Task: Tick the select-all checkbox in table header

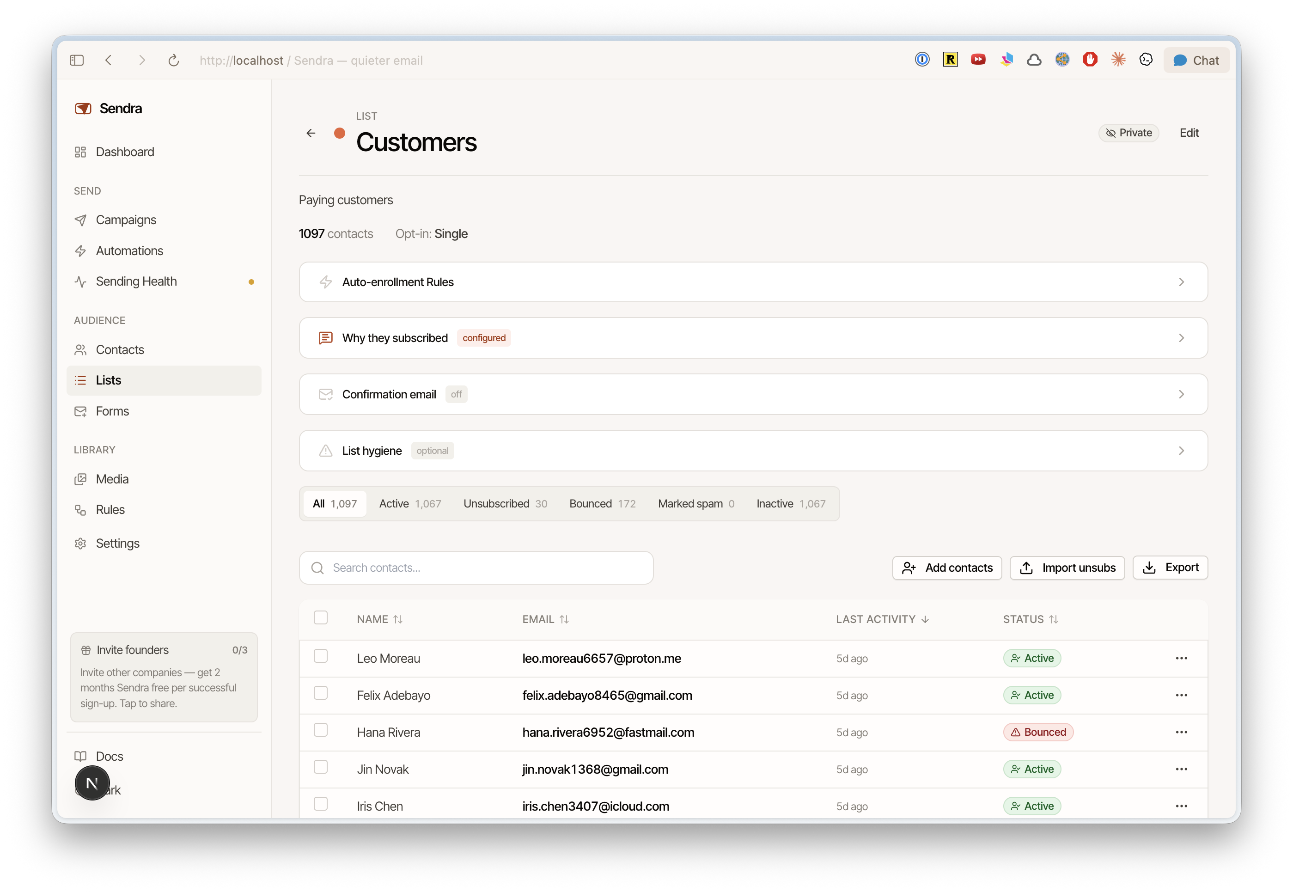Action: pyautogui.click(x=321, y=617)
